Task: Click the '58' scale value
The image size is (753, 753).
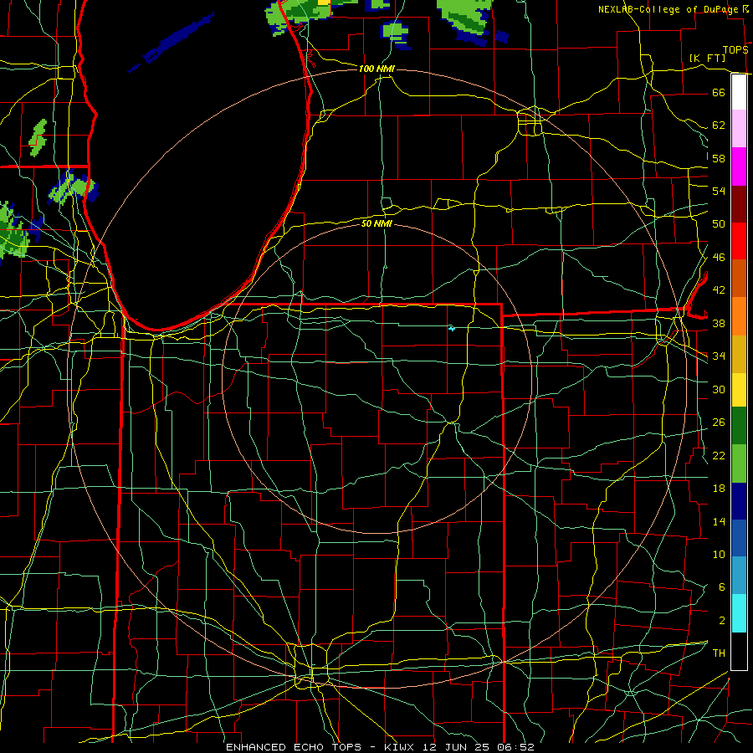Action: [719, 158]
